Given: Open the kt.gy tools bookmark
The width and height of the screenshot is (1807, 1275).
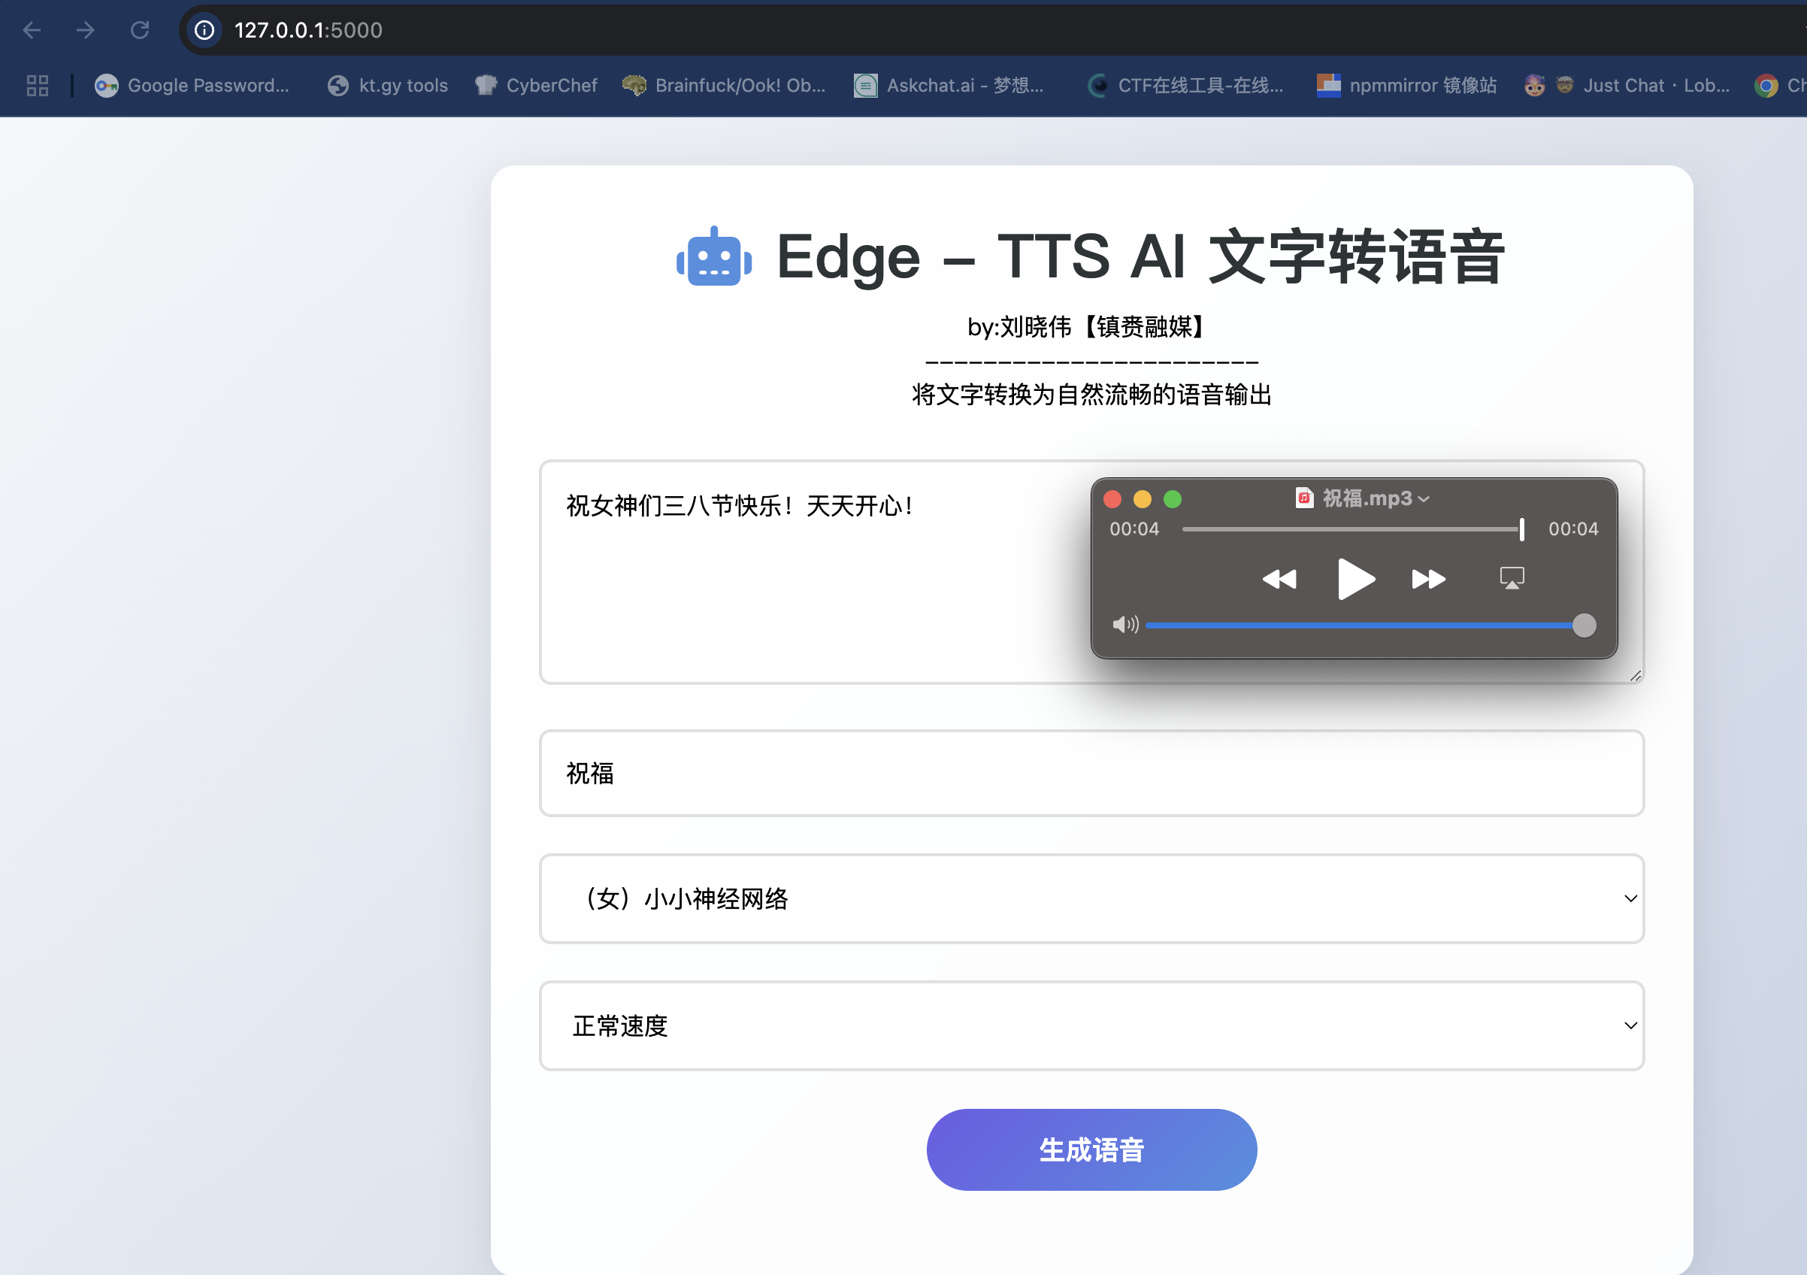Looking at the screenshot, I should coord(388,85).
